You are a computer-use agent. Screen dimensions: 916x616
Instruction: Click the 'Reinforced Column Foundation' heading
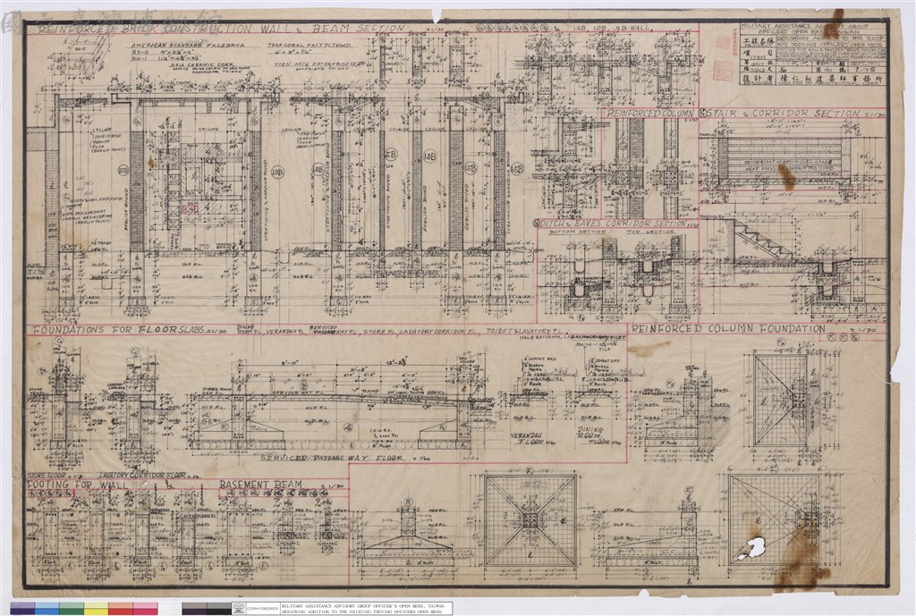(728, 329)
